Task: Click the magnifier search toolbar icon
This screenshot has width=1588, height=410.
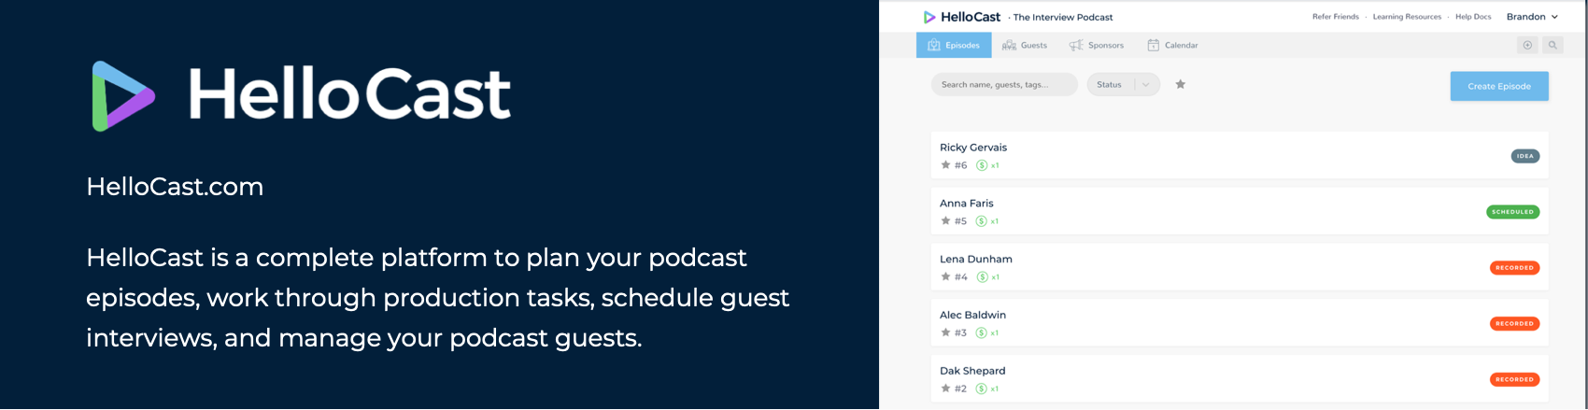Action: (1553, 45)
